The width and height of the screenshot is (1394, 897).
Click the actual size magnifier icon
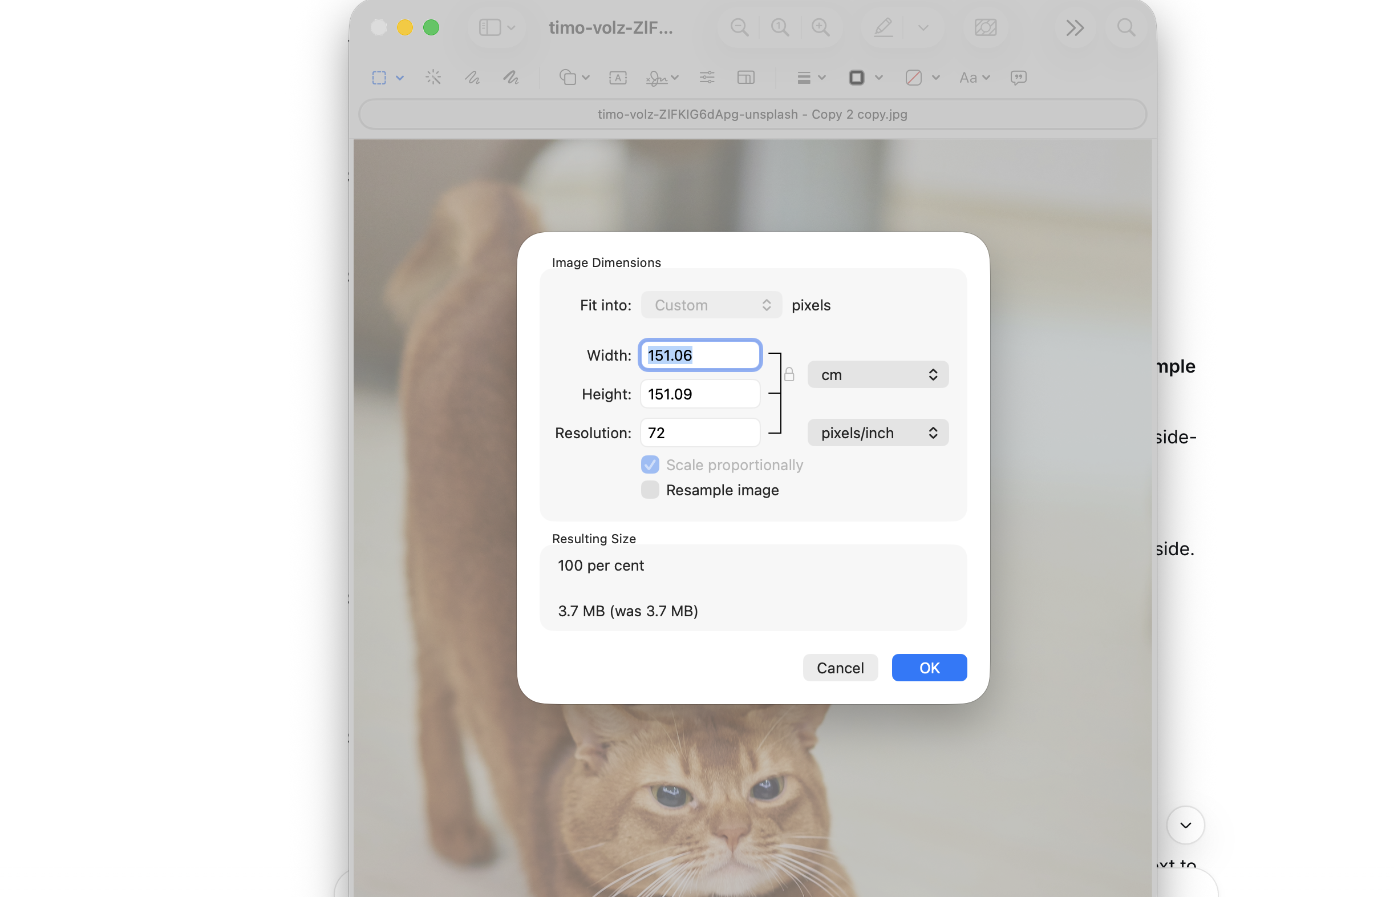(779, 27)
